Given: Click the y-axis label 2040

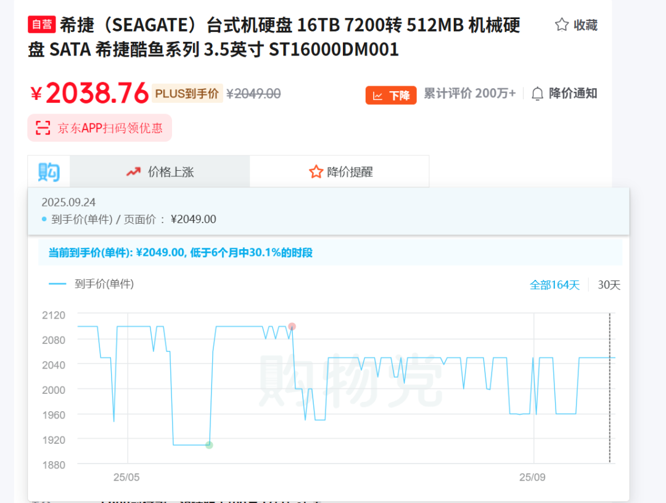Looking at the screenshot, I should 54,365.
